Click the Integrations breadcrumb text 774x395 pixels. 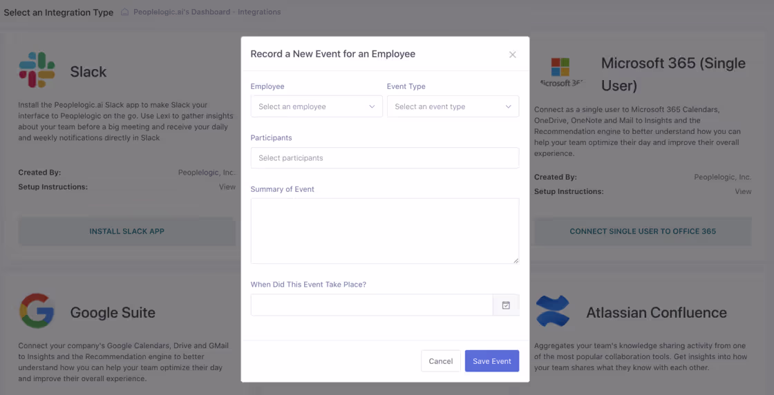coord(259,12)
